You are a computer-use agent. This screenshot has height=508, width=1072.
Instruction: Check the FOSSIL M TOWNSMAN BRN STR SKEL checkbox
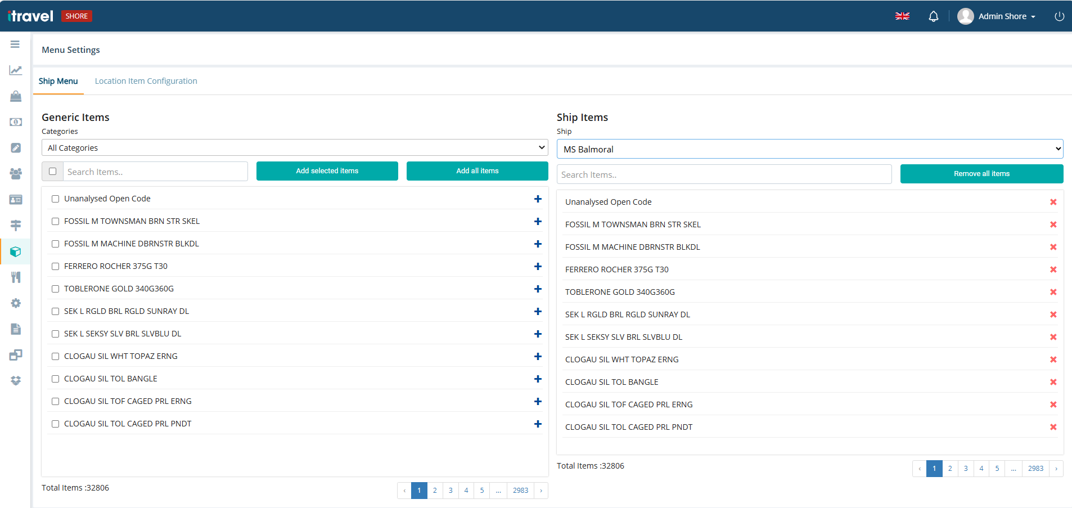(55, 221)
